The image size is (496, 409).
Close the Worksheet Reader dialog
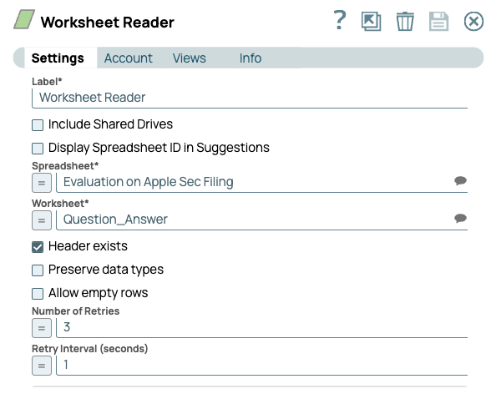[x=473, y=22]
